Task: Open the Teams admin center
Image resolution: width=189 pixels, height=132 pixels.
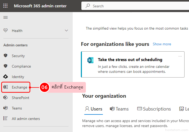Action: click(x=17, y=108)
